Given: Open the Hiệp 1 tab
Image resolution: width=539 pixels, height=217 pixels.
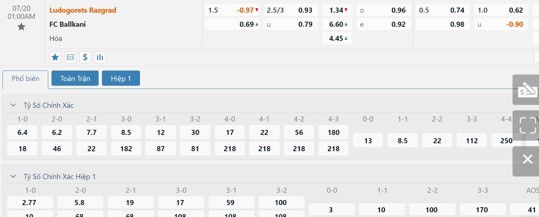Looking at the screenshot, I should (x=121, y=78).
